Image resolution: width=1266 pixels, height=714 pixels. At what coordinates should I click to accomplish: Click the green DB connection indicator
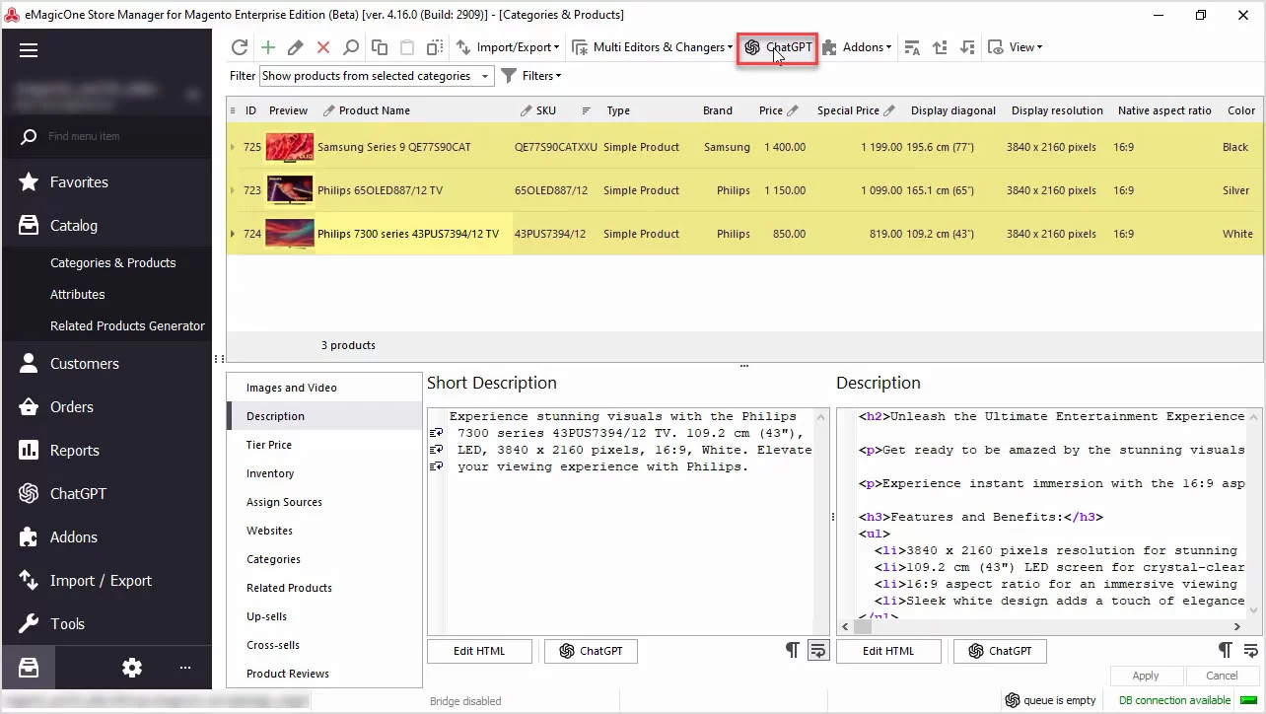[1248, 700]
